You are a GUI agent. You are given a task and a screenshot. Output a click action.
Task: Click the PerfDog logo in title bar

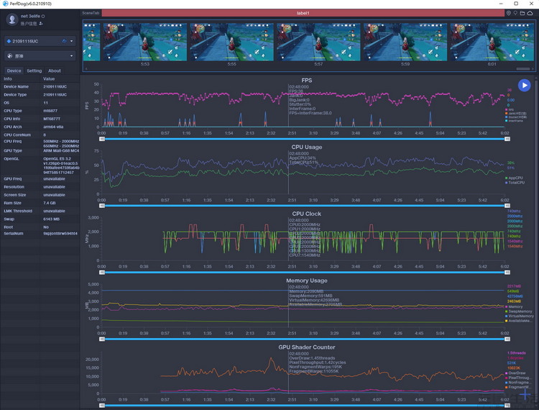click(5, 4)
